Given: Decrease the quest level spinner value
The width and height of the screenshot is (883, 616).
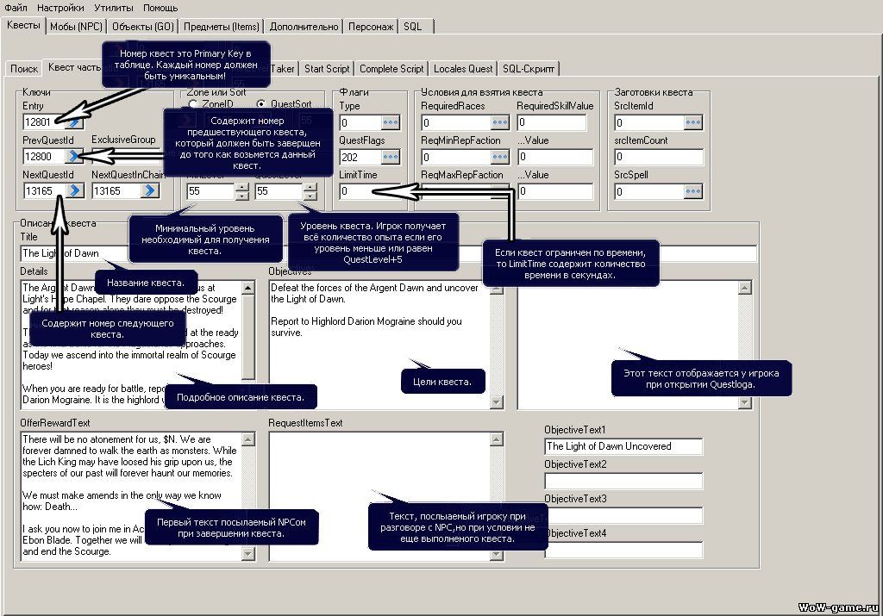Looking at the screenshot, I should click(x=310, y=196).
